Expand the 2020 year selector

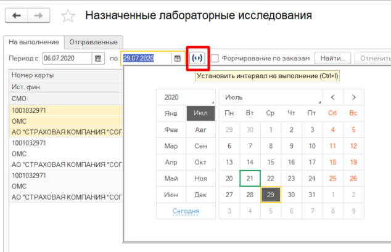pos(186,97)
